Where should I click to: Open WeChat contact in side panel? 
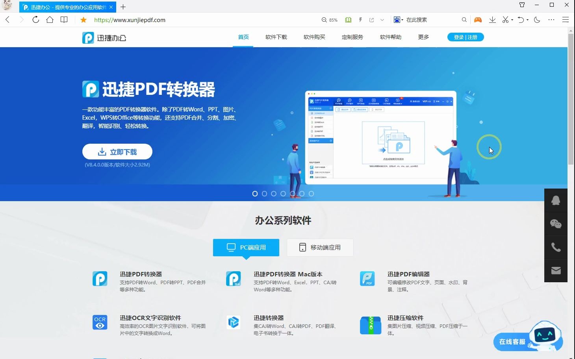click(x=556, y=224)
